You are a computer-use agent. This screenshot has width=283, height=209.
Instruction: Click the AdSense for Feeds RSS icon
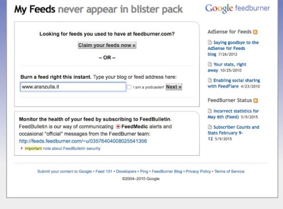pos(256,32)
